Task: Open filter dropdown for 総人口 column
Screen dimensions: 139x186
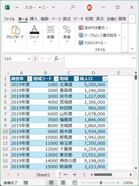Action: 105,79
